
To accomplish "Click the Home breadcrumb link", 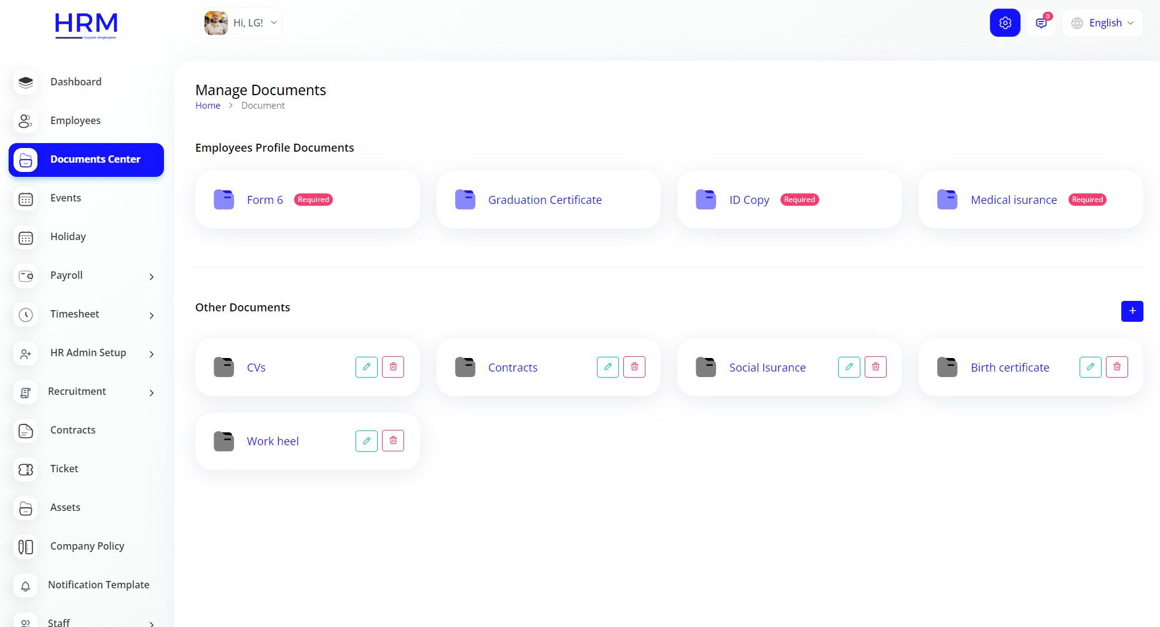I will (x=208, y=106).
